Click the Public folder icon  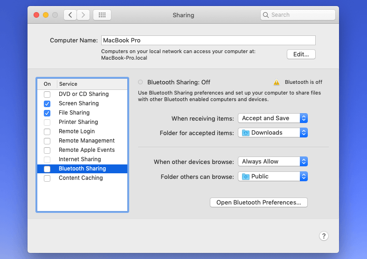(246, 177)
